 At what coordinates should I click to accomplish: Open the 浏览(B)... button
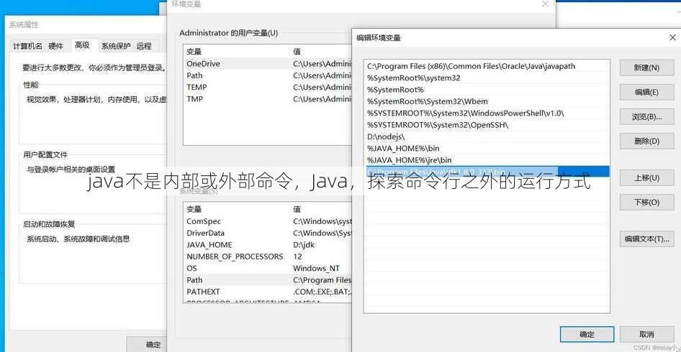(646, 117)
